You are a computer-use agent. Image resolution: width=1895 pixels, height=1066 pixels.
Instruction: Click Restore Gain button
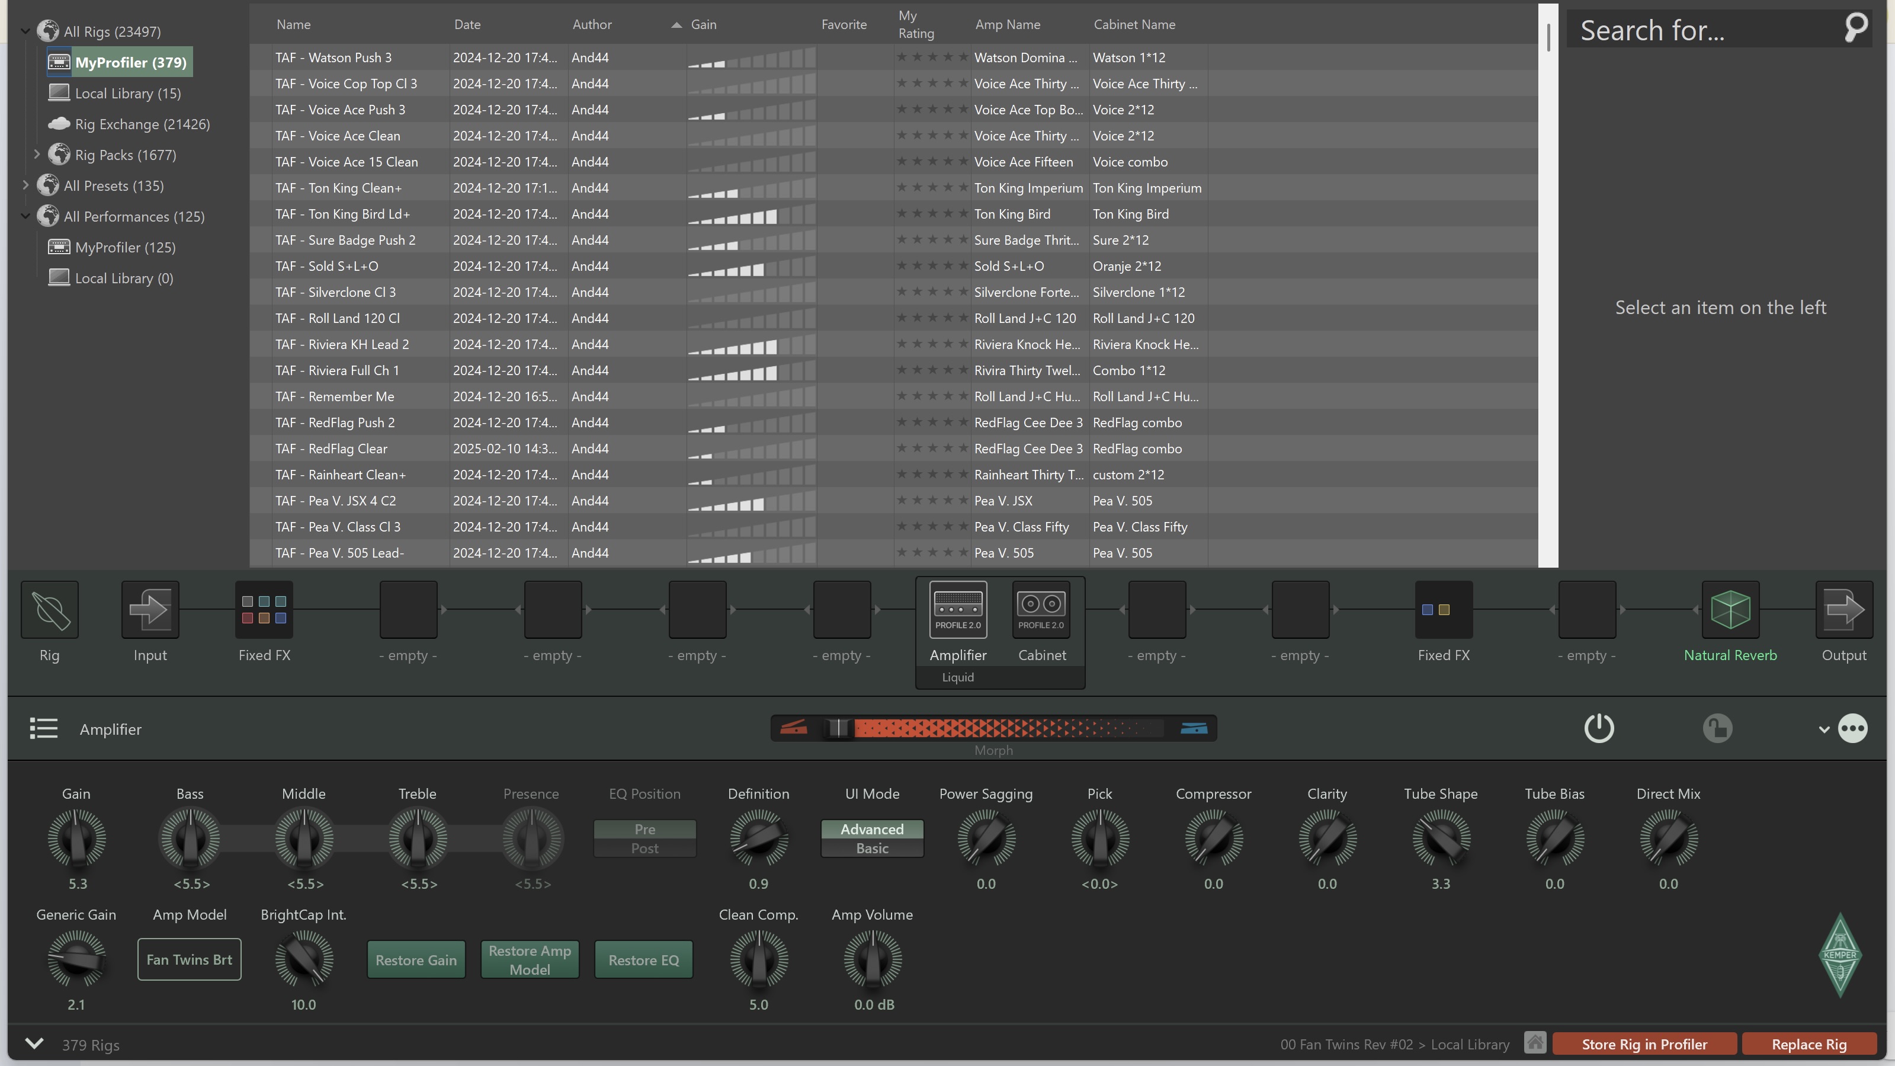coord(416,959)
